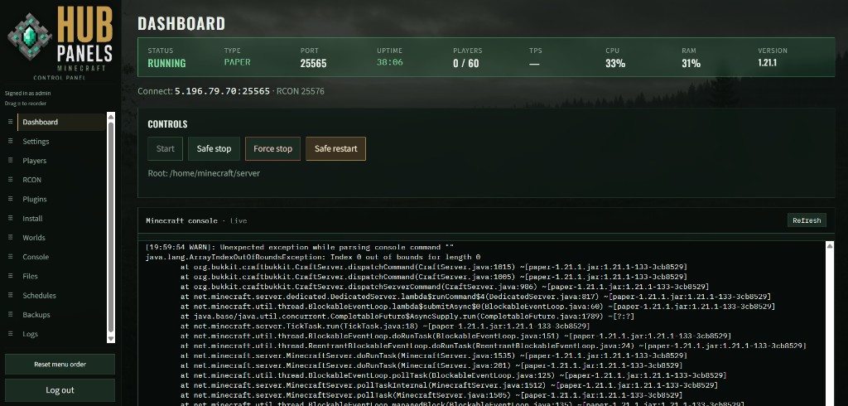Click the TPS dash value

click(x=534, y=63)
